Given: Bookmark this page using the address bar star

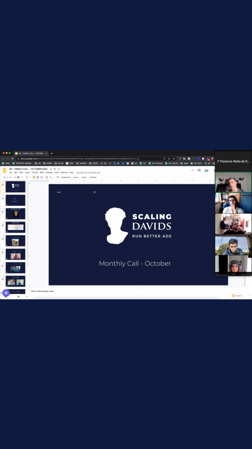Looking at the screenshot, I should [x=174, y=159].
